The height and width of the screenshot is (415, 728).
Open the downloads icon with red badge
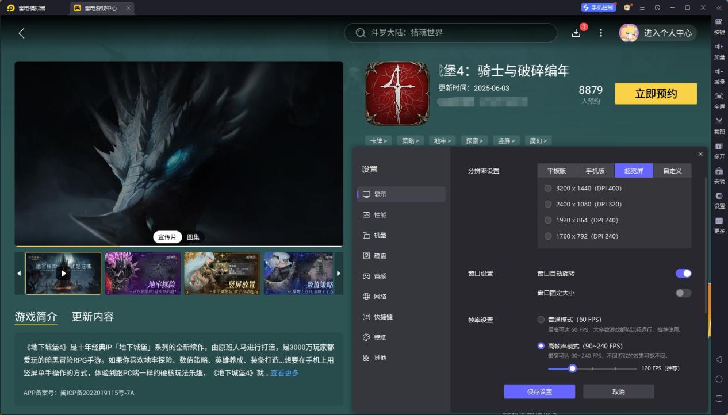click(x=576, y=33)
